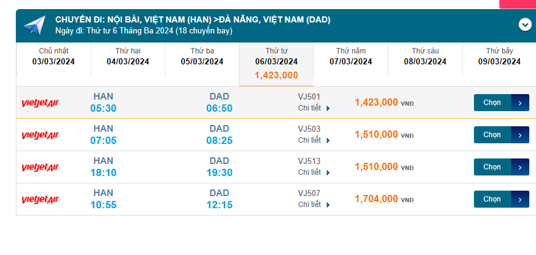This screenshot has width=536, height=255.
Task: Click the Thứ sáu 08/03/2024 date tab
Action: tap(425, 56)
